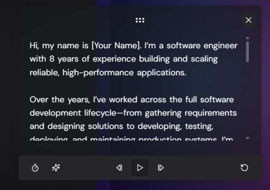The width and height of the screenshot is (270, 190).
Task: Click the scrollbar down arrow
Action: 248,138
